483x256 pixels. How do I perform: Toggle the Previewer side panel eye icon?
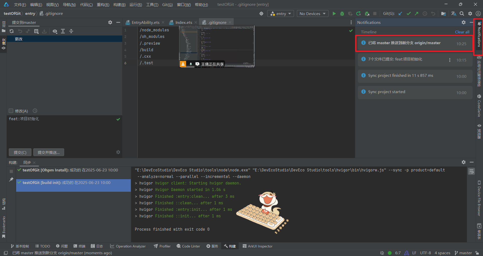click(479, 126)
